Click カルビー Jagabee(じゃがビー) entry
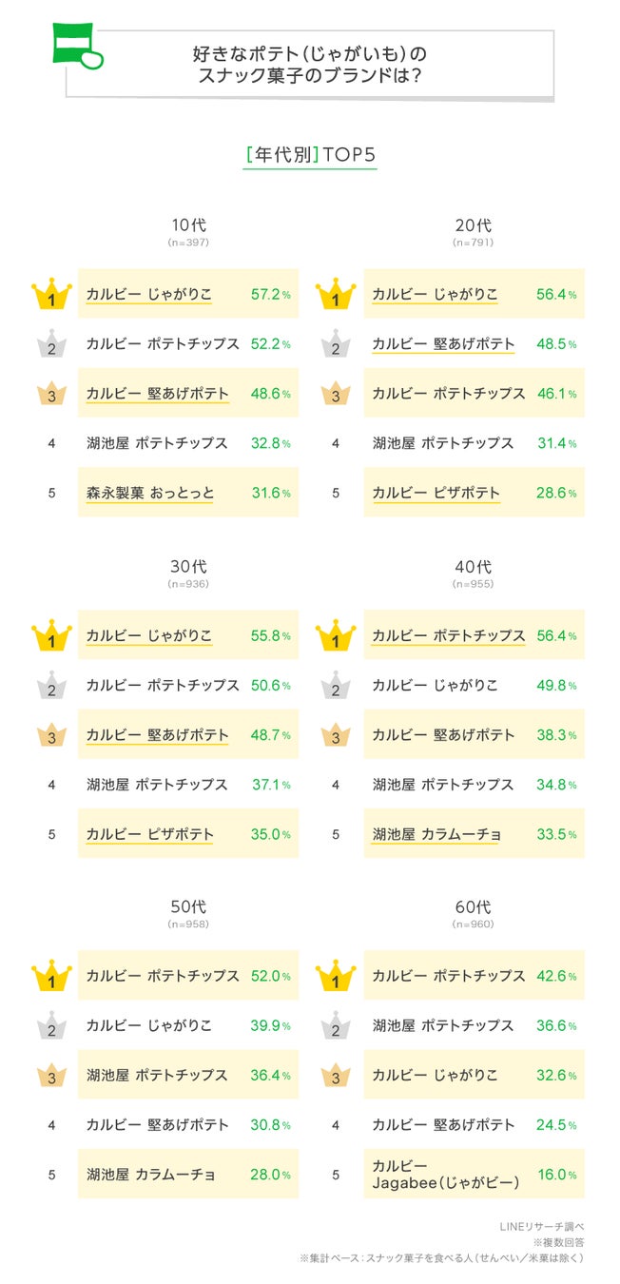This screenshot has width=620, height=1284. coord(445,1175)
